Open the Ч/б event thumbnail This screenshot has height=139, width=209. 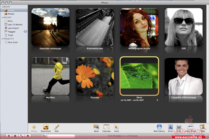point(184,27)
